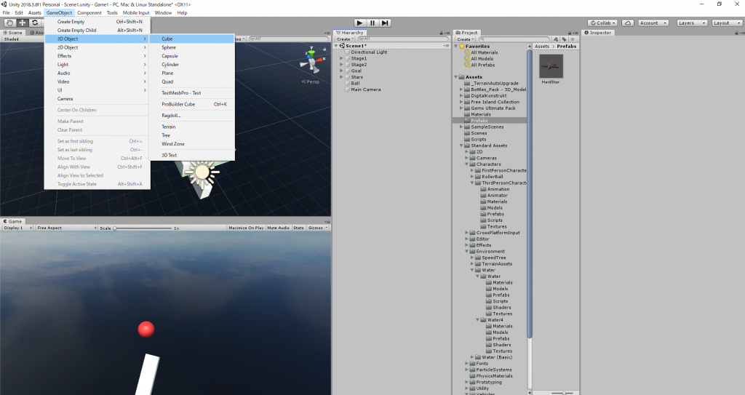745x395 pixels.
Task: Open the Cloud services icon
Action: (628, 23)
